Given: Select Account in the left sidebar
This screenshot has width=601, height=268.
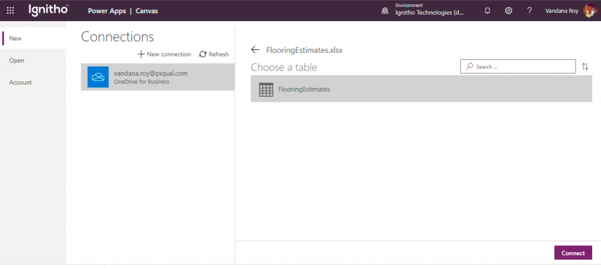Looking at the screenshot, I should click(x=33, y=82).
